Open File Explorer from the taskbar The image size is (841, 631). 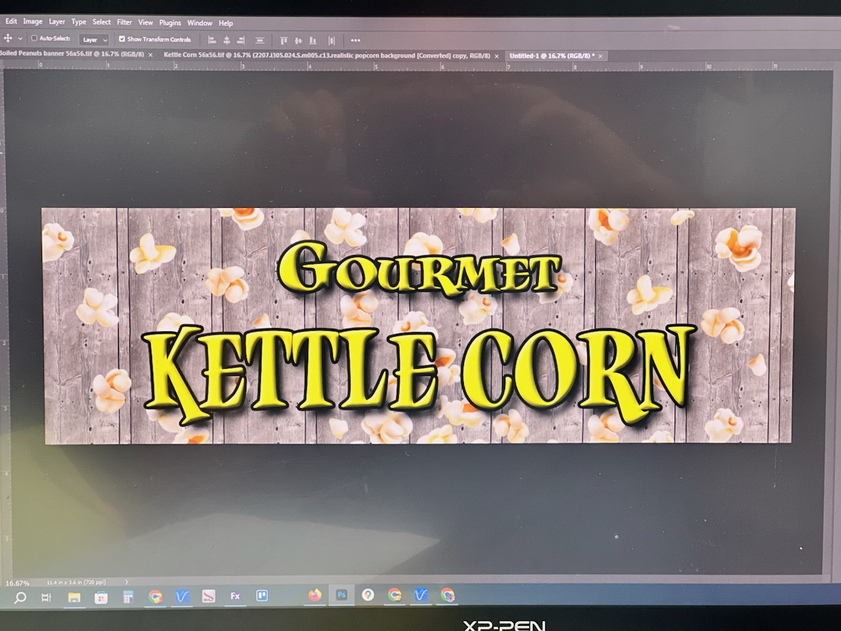pos(74,597)
